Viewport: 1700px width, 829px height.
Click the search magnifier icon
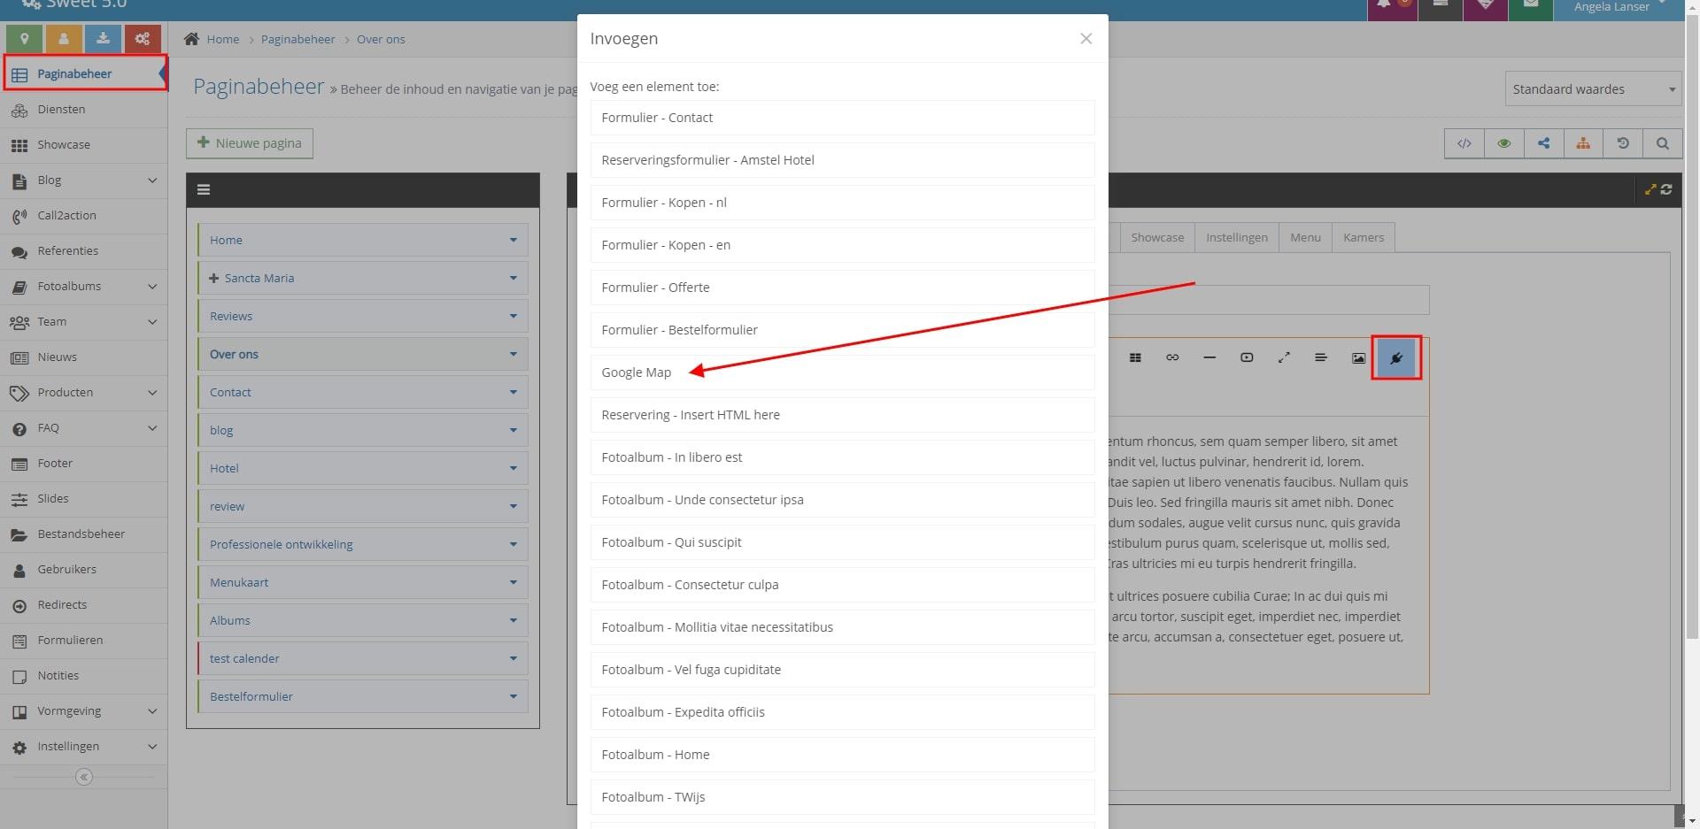1662,143
